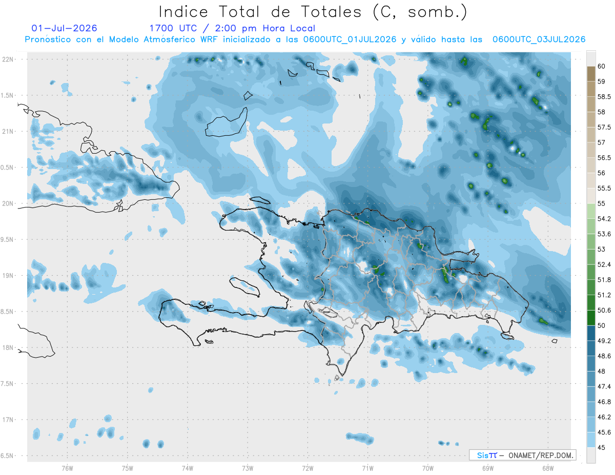Click the "22N" latitude label

8,59
